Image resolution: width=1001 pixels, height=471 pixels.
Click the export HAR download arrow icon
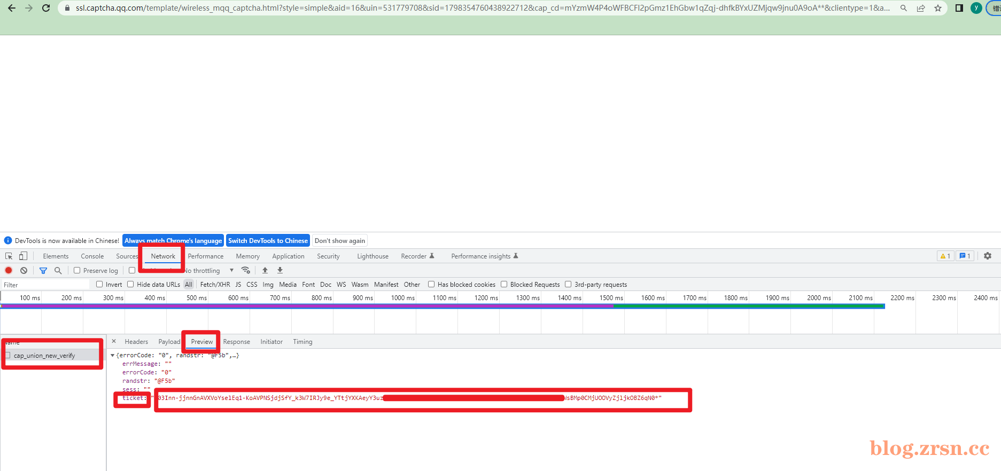[280, 270]
